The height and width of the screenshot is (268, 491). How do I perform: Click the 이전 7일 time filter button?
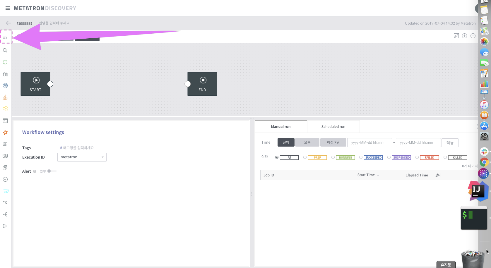pyautogui.click(x=333, y=142)
